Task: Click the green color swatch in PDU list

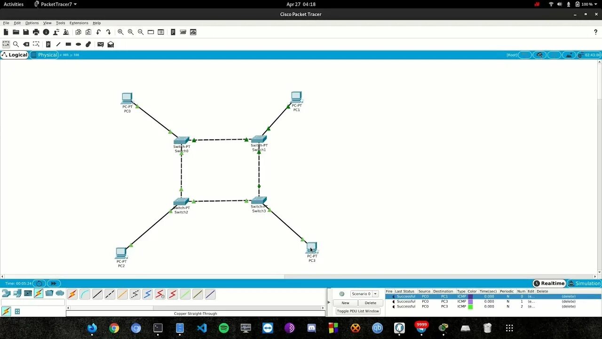Action: [470, 307]
